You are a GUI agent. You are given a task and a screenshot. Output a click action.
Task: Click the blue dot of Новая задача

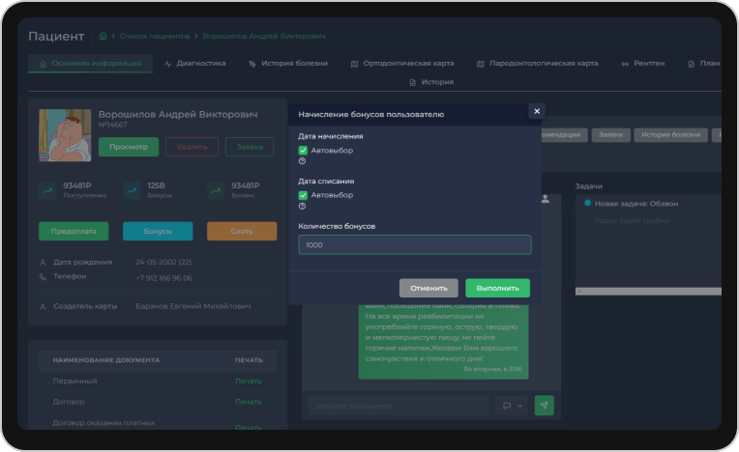click(x=587, y=203)
